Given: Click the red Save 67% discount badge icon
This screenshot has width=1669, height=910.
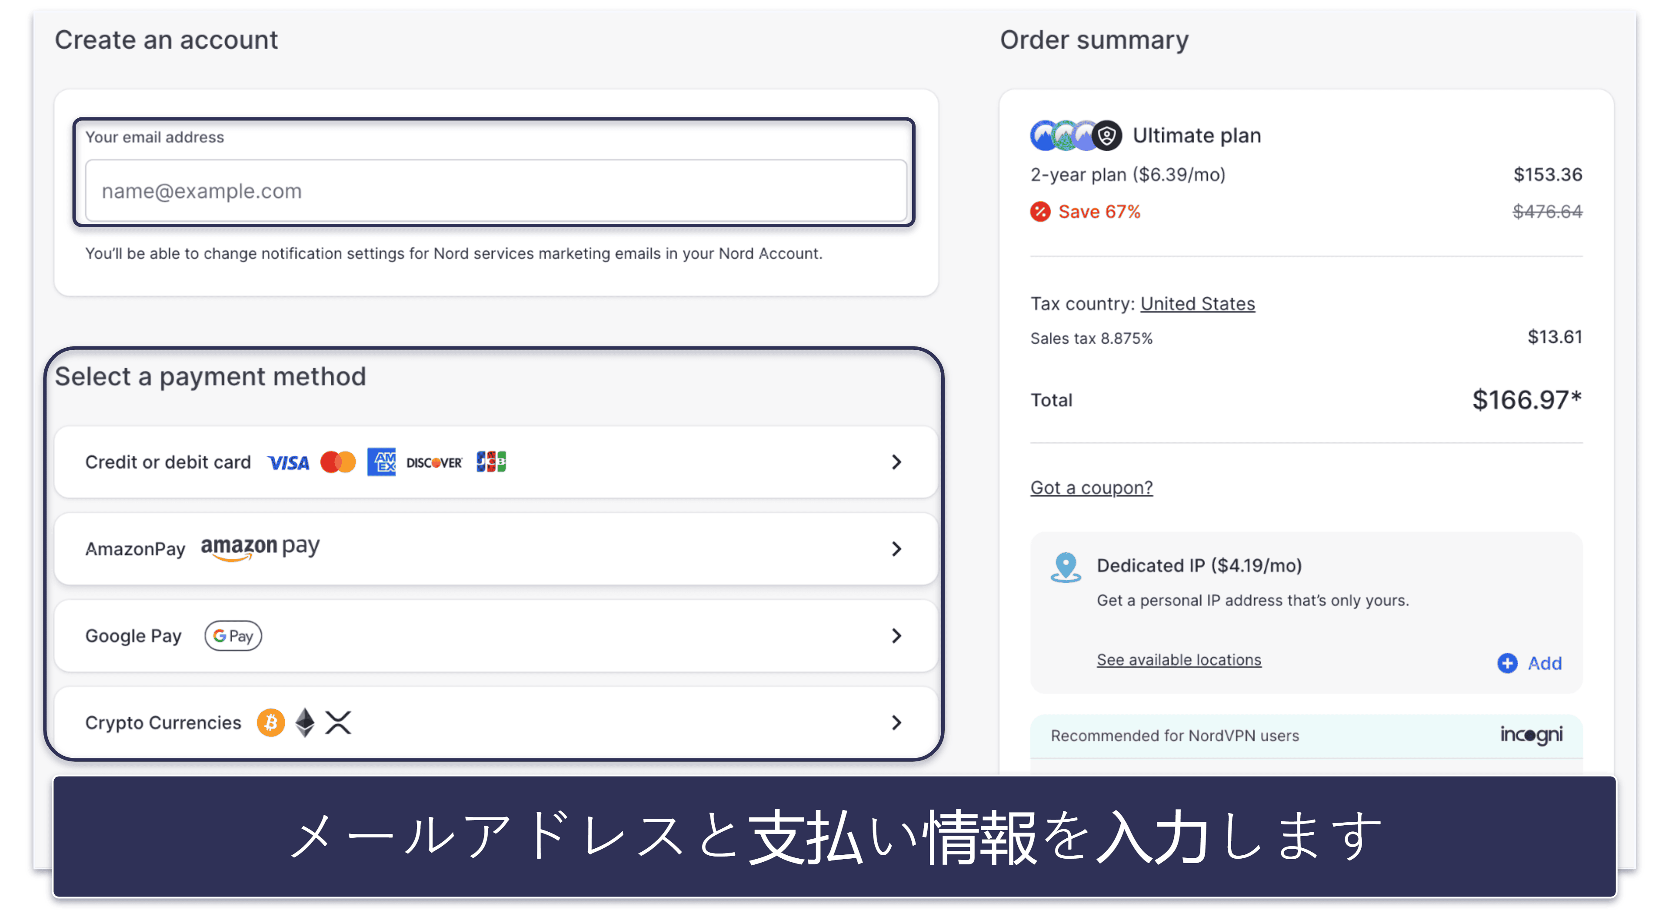Looking at the screenshot, I should [1040, 212].
